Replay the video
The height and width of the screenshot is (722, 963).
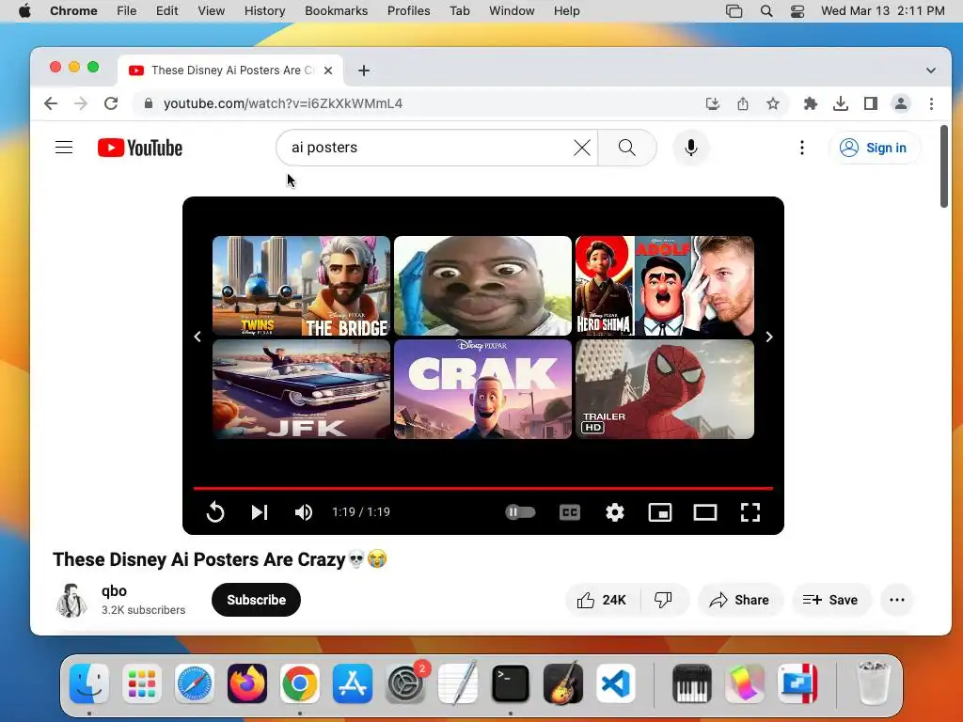pyautogui.click(x=215, y=512)
